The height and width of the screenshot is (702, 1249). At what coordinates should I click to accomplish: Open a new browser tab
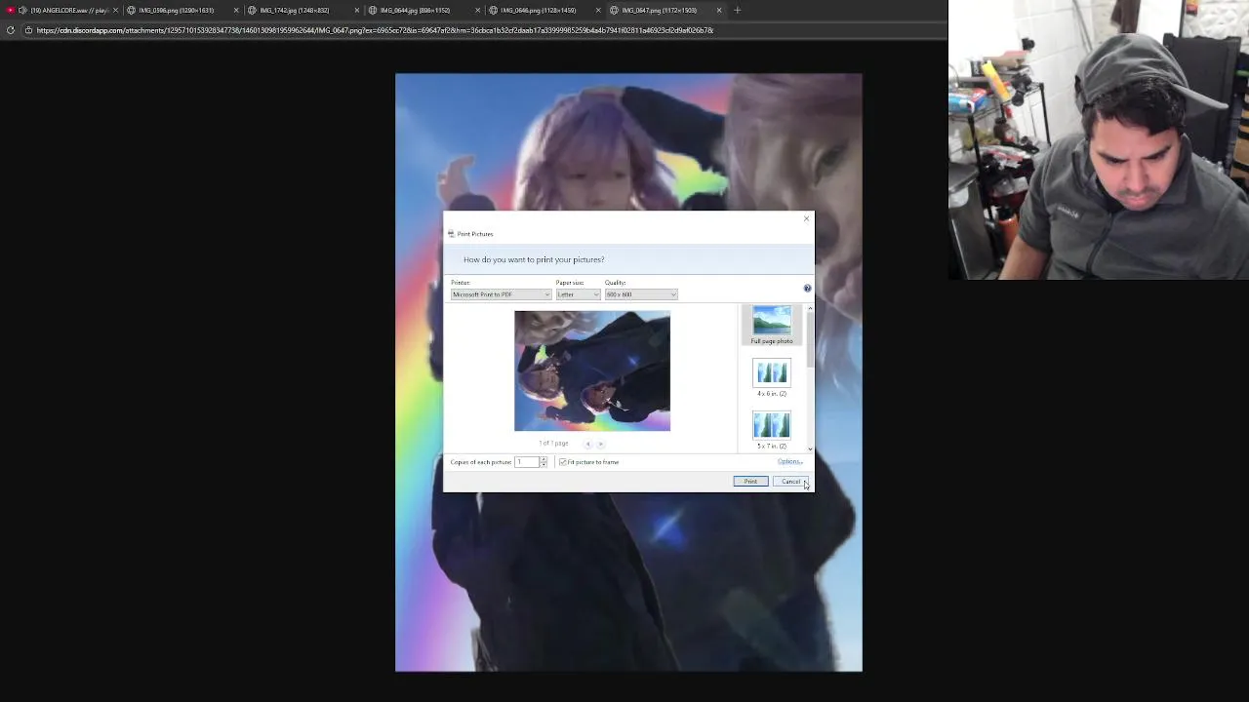[737, 10]
